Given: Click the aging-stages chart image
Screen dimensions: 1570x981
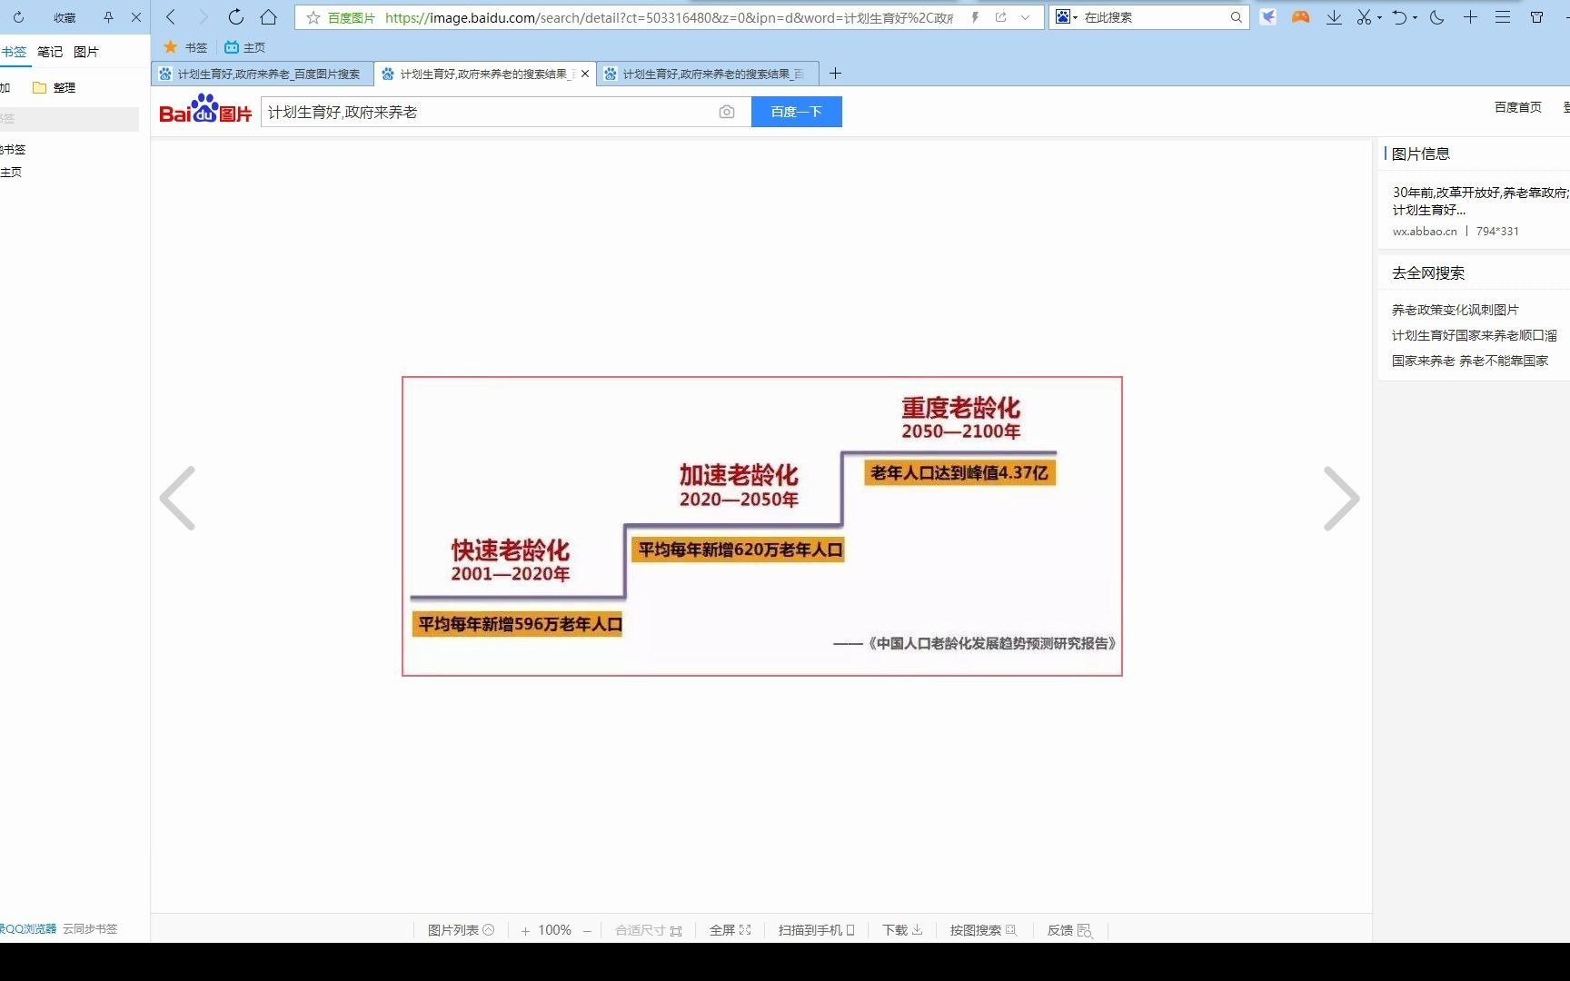Looking at the screenshot, I should pyautogui.click(x=762, y=526).
